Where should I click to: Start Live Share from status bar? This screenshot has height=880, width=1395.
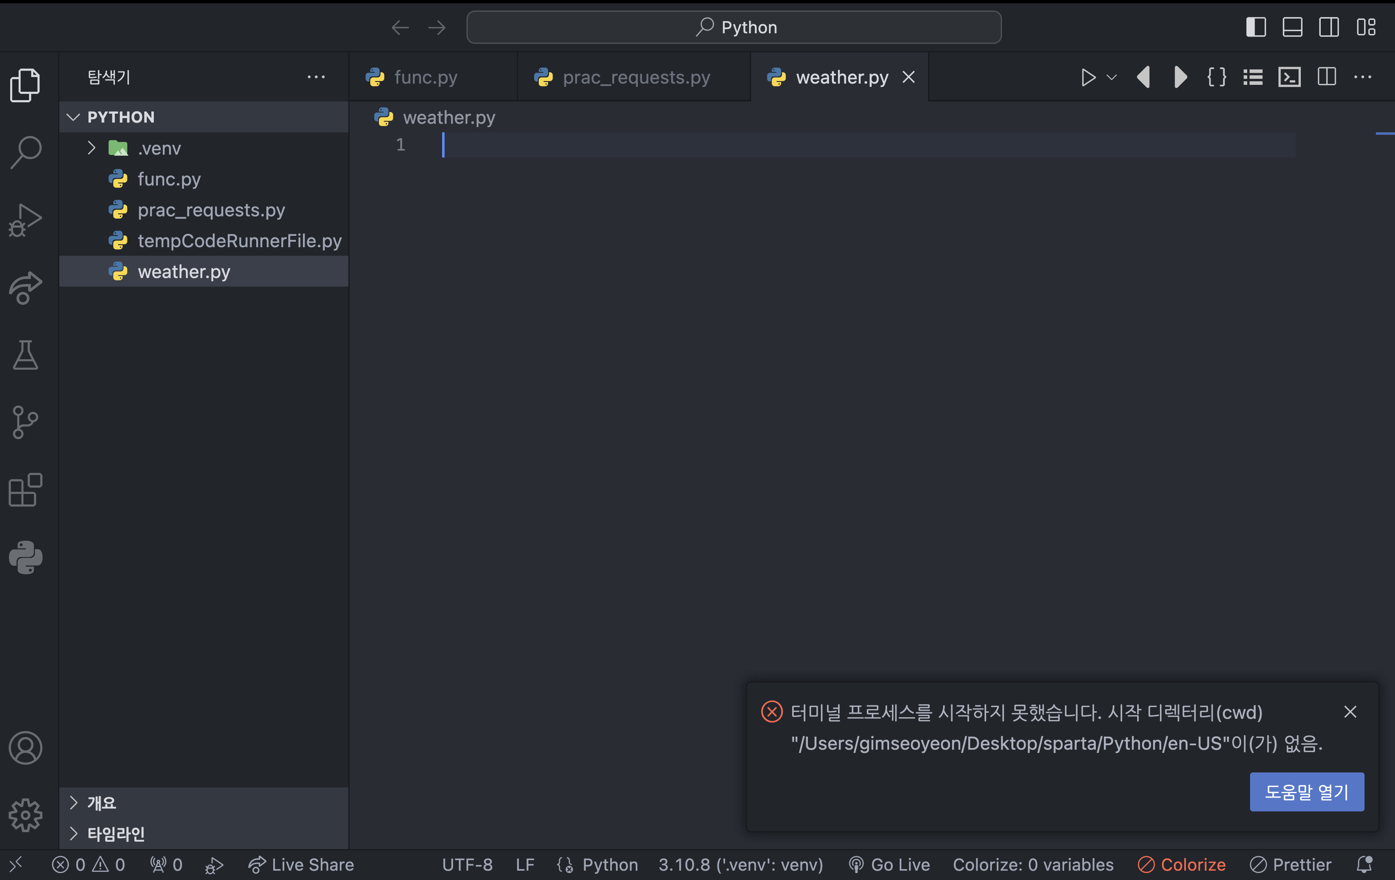point(301,864)
